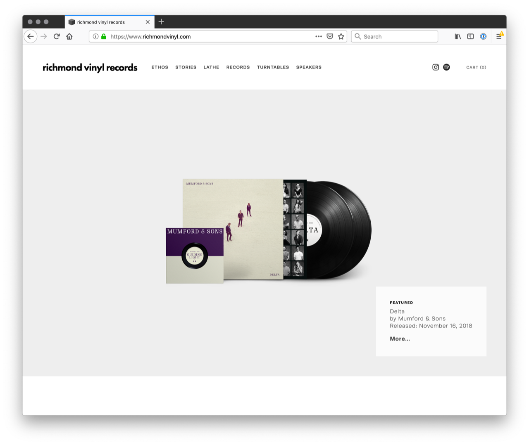
Task: Click the browser Search field
Action: pos(395,36)
